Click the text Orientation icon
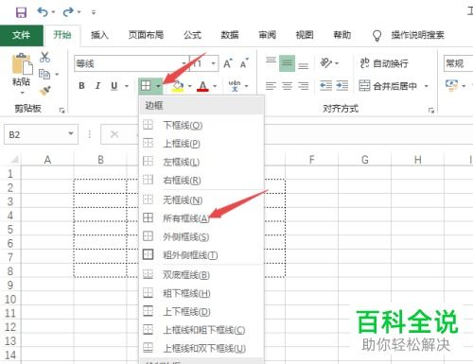Image resolution: width=473 pixels, height=364 pixels. click(326, 63)
